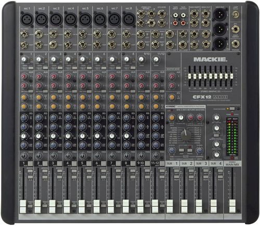Adjust the channel 9/10 gain knob

pyautogui.click(x=141, y=59)
